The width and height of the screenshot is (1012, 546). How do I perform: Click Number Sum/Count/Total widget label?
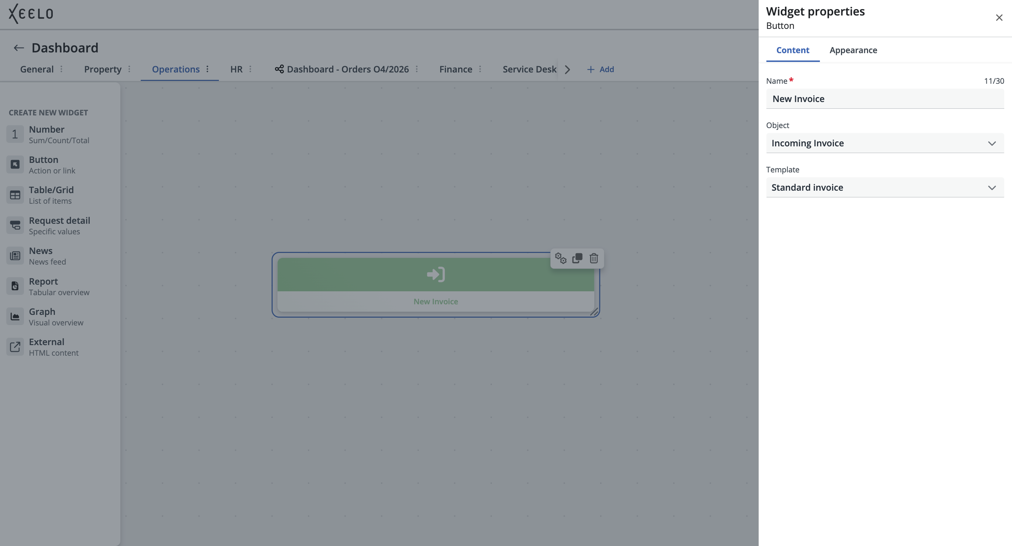tap(59, 134)
